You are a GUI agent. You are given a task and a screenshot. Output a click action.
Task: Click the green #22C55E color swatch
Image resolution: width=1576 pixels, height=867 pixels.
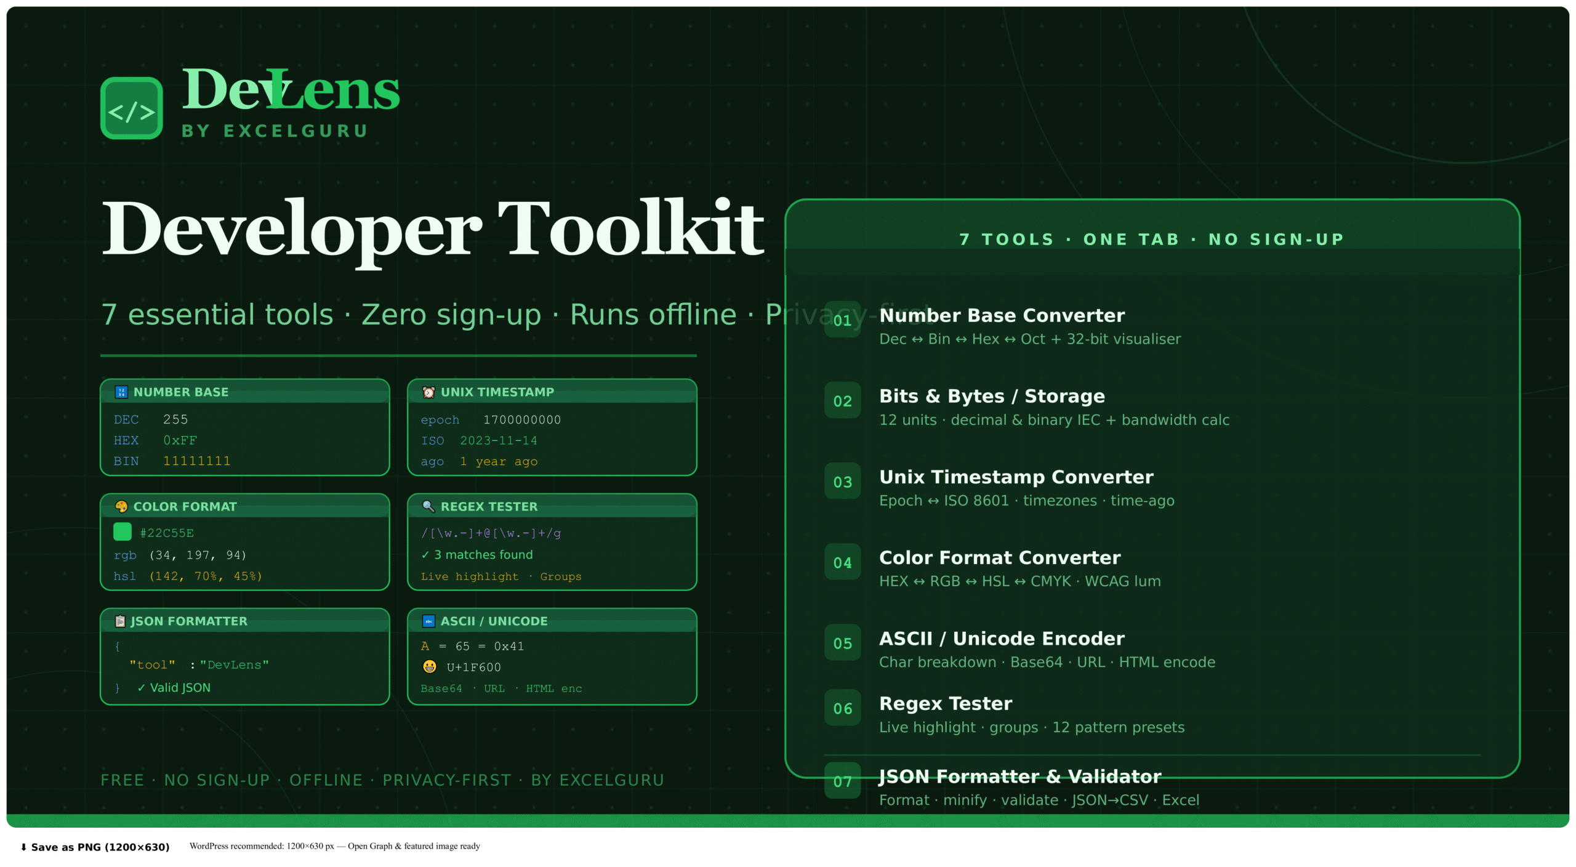[x=123, y=532]
